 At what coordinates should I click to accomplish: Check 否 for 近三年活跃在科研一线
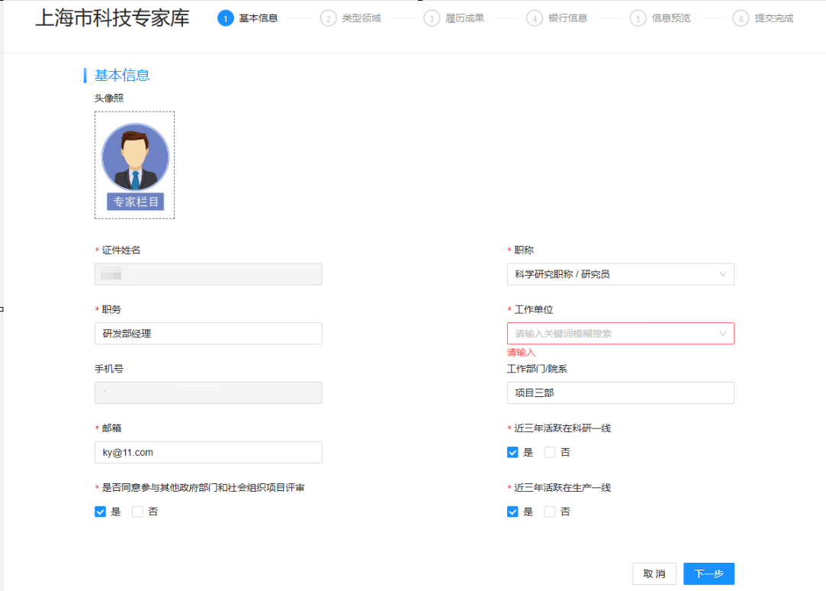tap(550, 452)
